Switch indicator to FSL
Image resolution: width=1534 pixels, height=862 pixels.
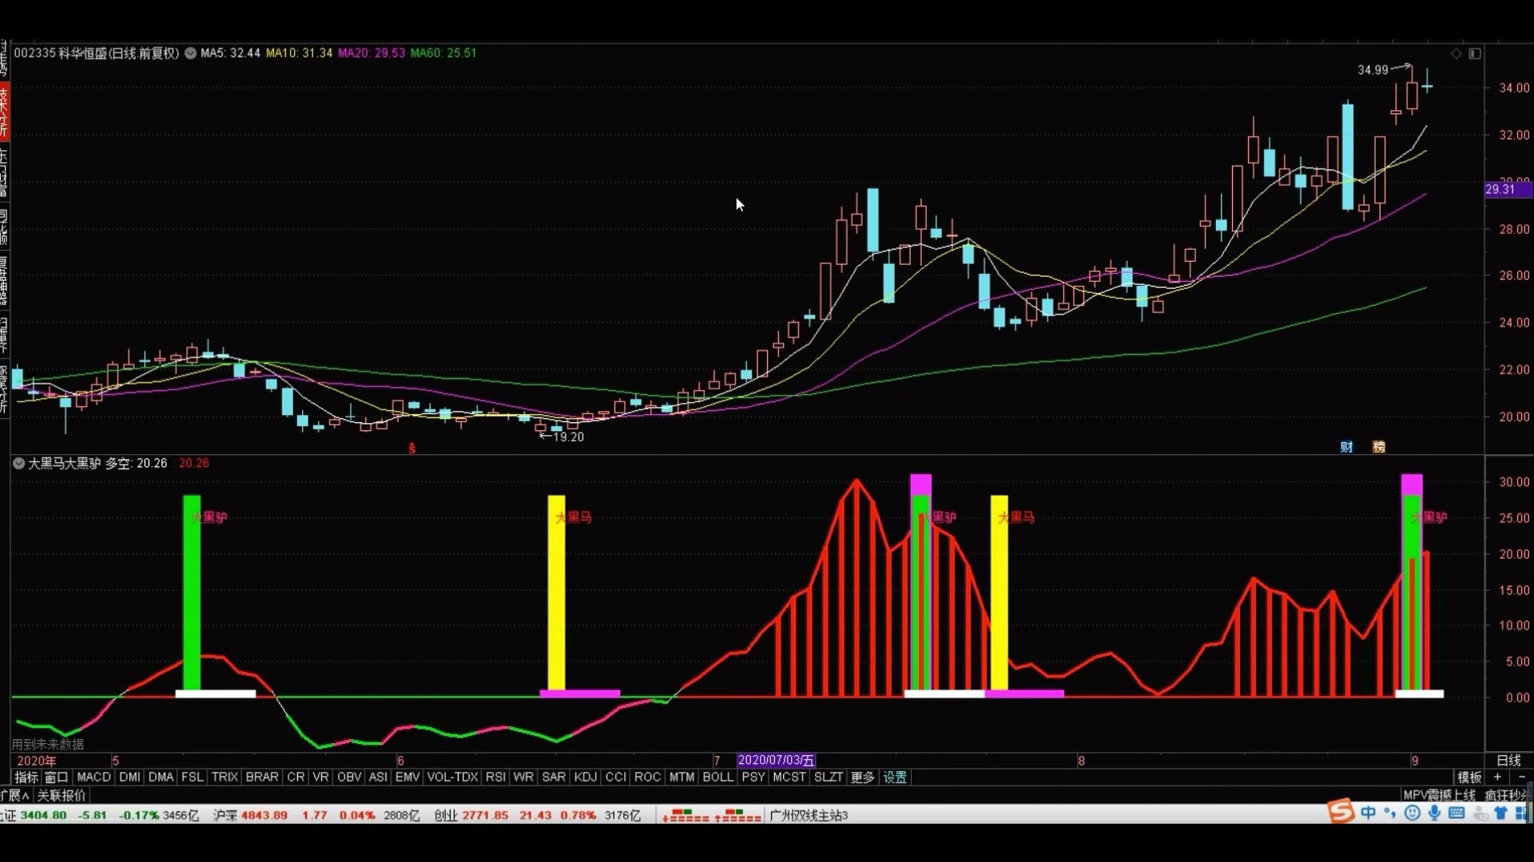(x=192, y=777)
